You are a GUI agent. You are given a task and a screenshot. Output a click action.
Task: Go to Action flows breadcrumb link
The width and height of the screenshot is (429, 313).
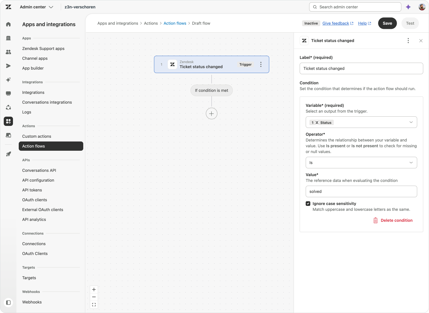175,23
